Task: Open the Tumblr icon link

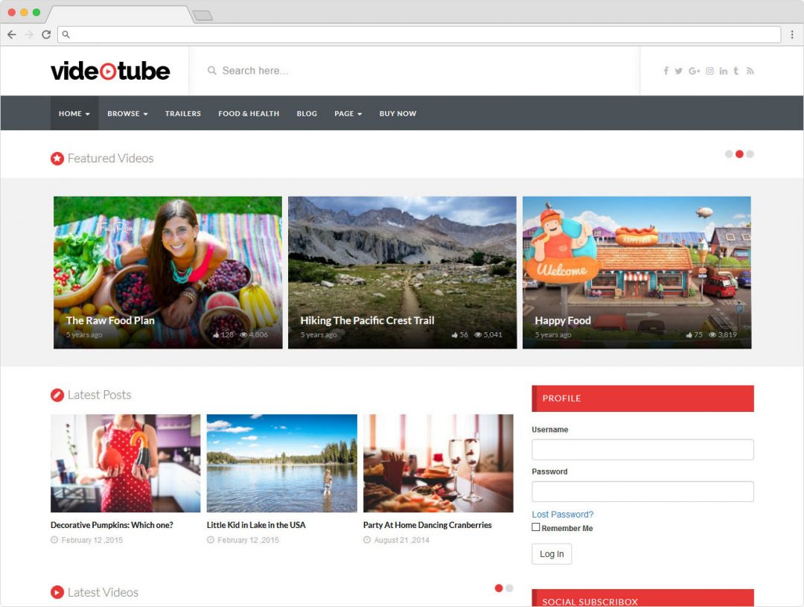Action: click(736, 71)
